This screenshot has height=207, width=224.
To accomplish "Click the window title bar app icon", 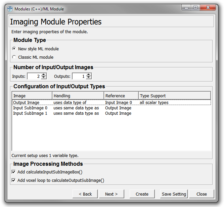I will pyautogui.click(x=10, y=9).
